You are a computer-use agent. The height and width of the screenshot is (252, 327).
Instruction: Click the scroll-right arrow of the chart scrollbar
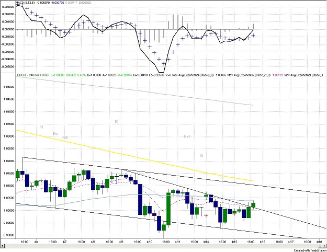coord(325,246)
